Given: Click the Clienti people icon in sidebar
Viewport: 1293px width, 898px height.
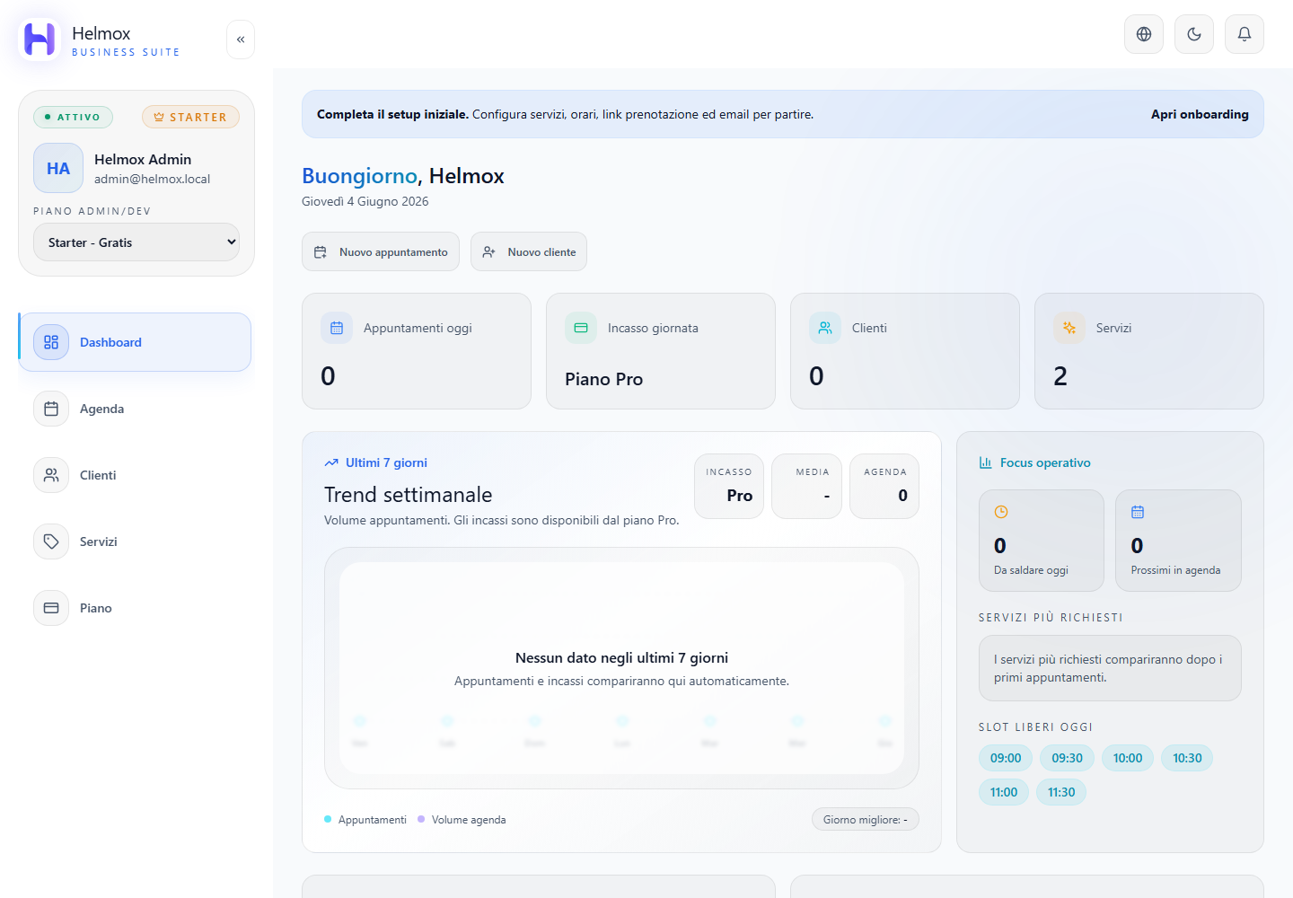Looking at the screenshot, I should point(51,475).
